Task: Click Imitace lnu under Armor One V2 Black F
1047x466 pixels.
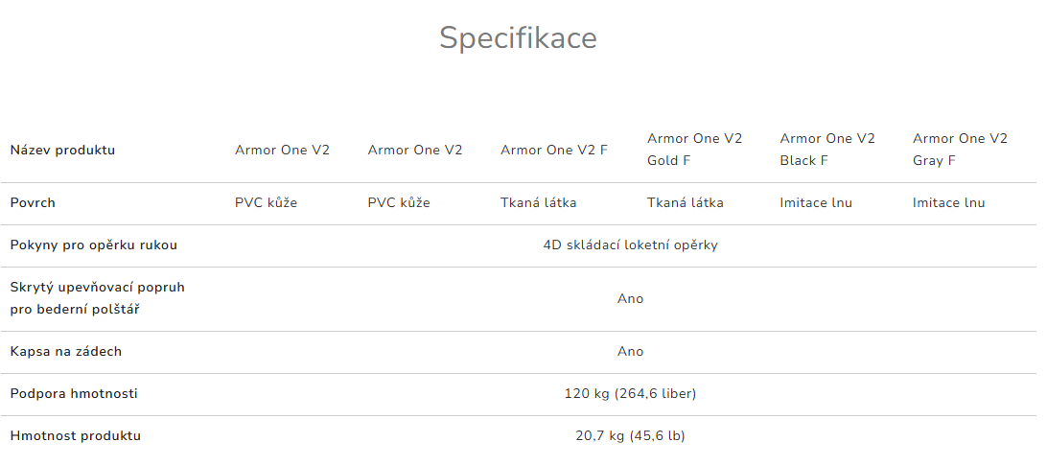Action: tap(816, 202)
